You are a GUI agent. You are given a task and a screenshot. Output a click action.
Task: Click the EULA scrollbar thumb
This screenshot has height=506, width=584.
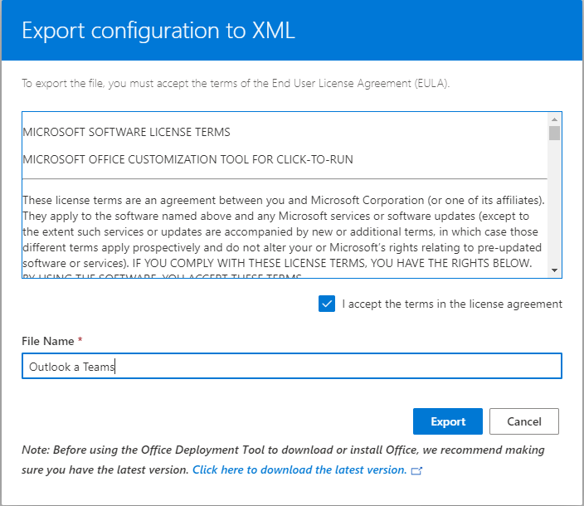click(554, 133)
